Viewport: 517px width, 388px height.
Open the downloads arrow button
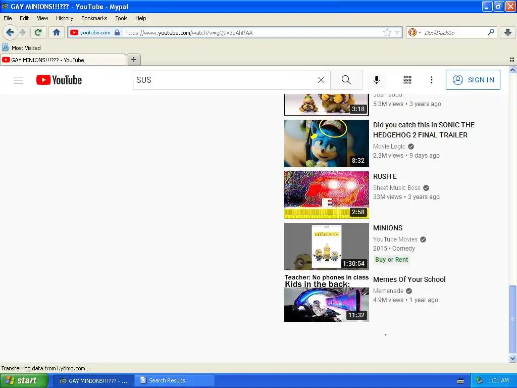pyautogui.click(x=508, y=32)
